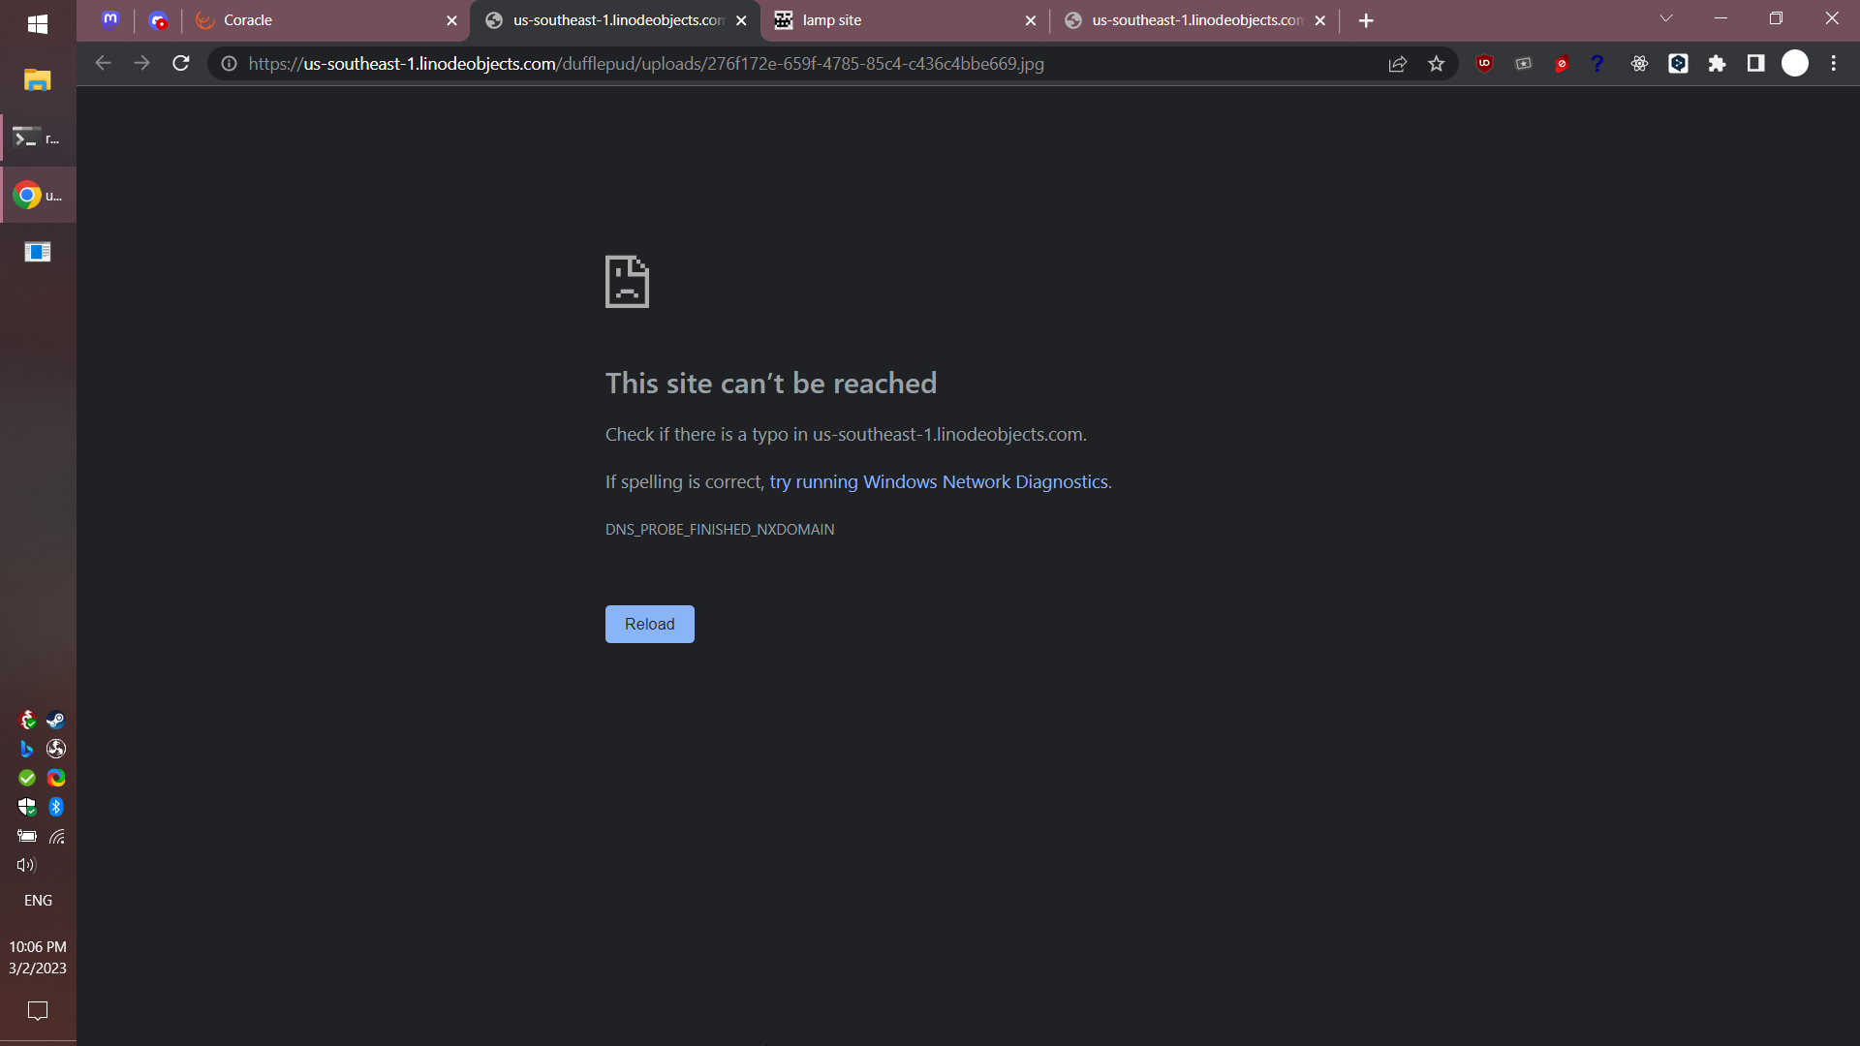Viewport: 1860px width, 1046px height.
Task: View site information icon beside URL
Action: point(230,64)
